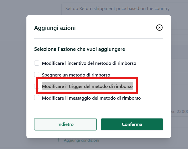Confirm selection with the Conferma button
Image resolution: width=188 pixels, height=149 pixels.
(132, 124)
